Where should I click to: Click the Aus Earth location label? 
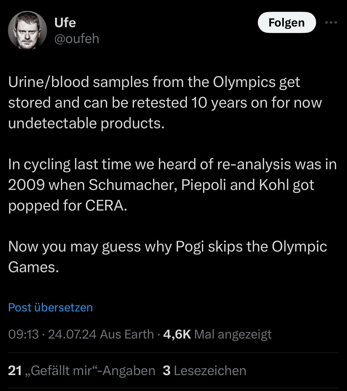pos(127,334)
